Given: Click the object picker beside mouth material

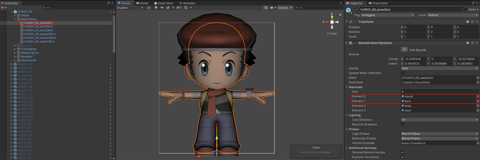Looking at the screenshot, I should (x=478, y=96).
